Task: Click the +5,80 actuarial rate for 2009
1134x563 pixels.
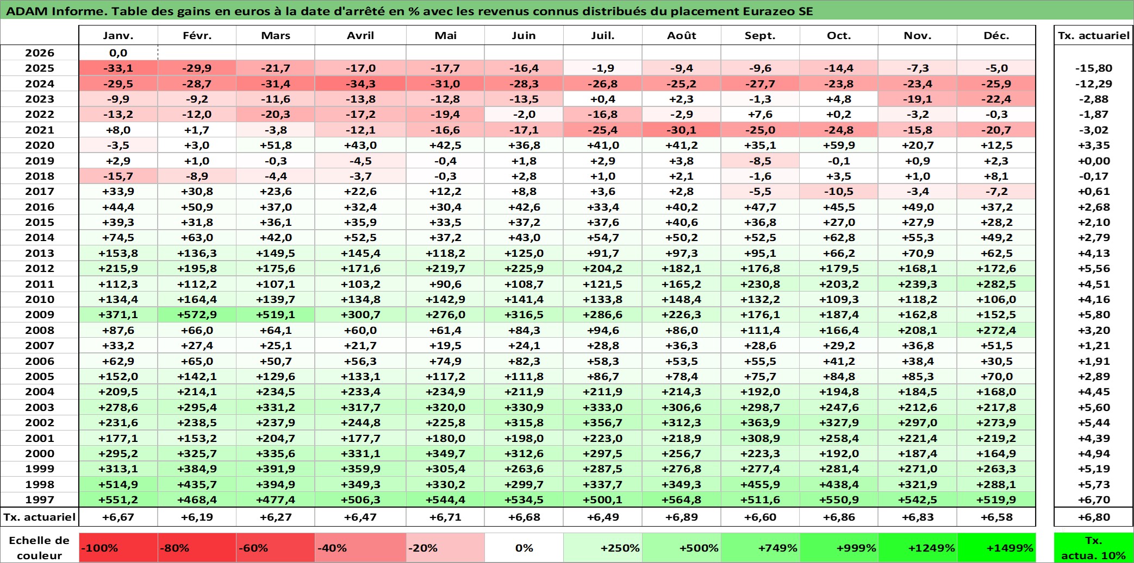Action: tap(1094, 314)
